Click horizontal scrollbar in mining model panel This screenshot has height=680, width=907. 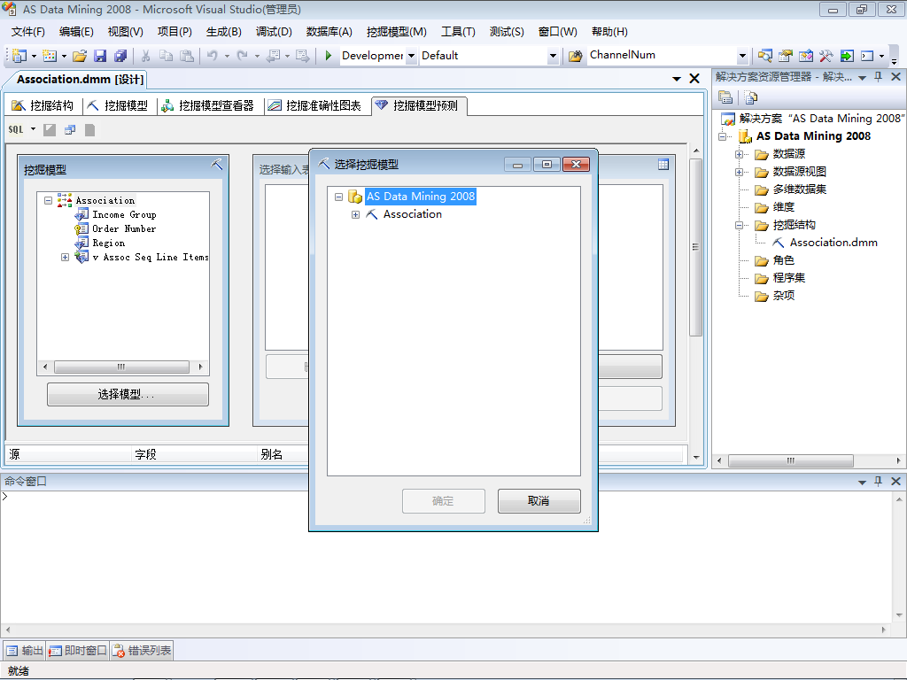(122, 367)
